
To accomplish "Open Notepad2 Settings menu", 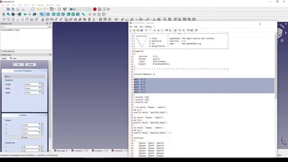I will point(148,27).
